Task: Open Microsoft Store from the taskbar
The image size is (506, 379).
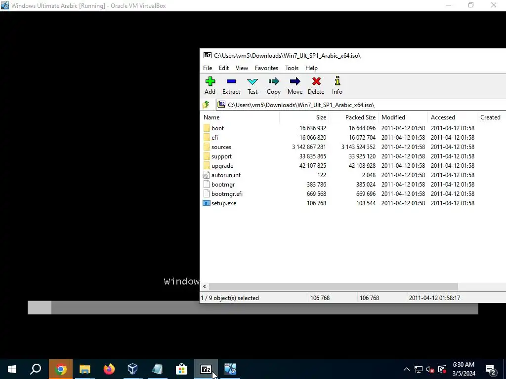Action: point(181,369)
